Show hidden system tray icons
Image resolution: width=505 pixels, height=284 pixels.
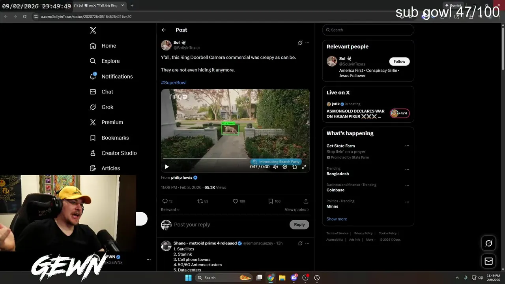[x=457, y=278]
